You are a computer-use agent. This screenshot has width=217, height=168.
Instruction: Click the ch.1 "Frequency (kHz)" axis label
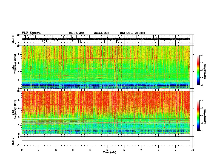(15, 64)
